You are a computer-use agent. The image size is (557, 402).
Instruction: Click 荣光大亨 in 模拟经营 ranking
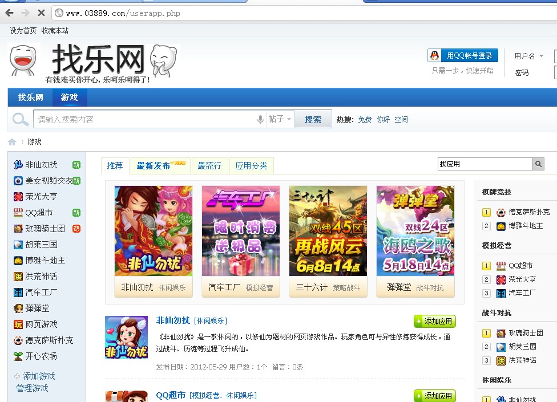tap(522, 279)
